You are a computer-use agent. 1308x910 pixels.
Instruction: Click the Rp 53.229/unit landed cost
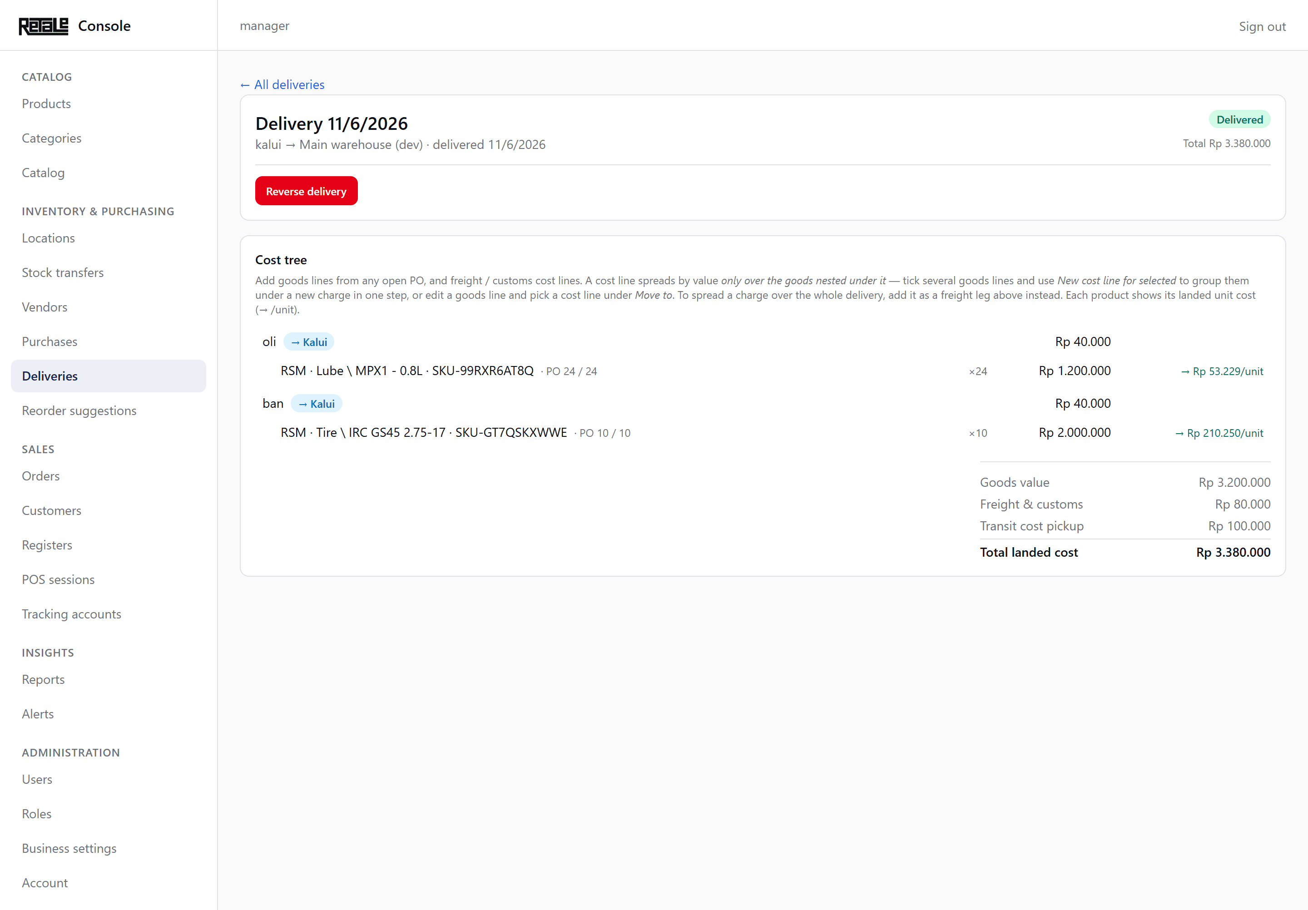click(x=1222, y=371)
